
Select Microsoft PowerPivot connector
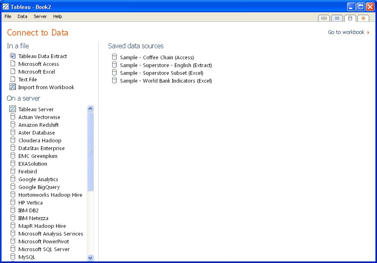click(43, 241)
